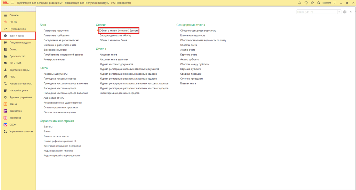This screenshot has width=356, height=190.
Task: Open Платежные поручения link
Action: (56, 31)
